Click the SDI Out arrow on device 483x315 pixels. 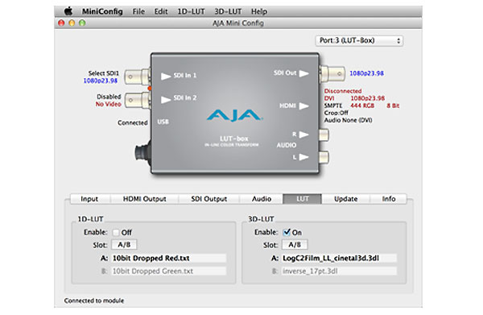304,73
